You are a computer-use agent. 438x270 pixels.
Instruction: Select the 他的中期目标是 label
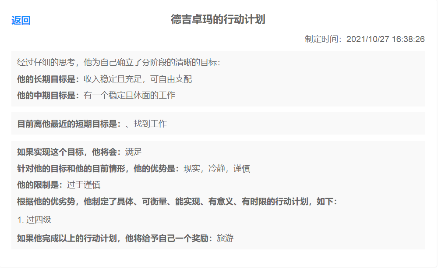tap(48, 96)
